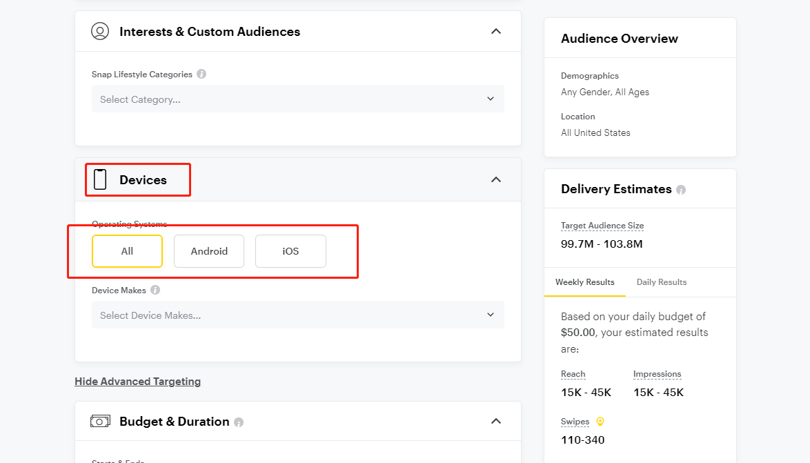Switch to Daily Results tab
This screenshot has height=463, width=810.
pyautogui.click(x=662, y=282)
